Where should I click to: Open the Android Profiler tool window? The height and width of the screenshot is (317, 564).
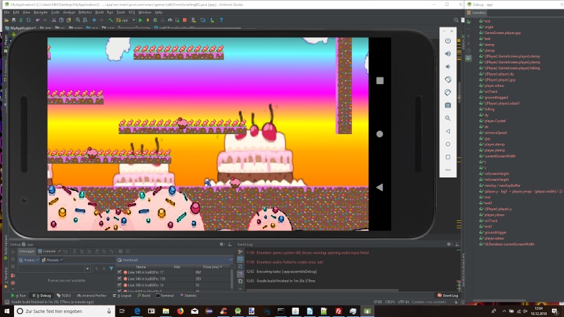click(x=91, y=296)
